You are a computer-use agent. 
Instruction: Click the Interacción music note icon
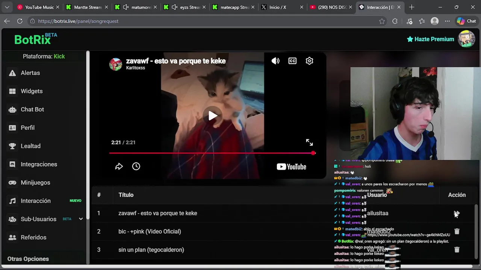tap(12, 201)
